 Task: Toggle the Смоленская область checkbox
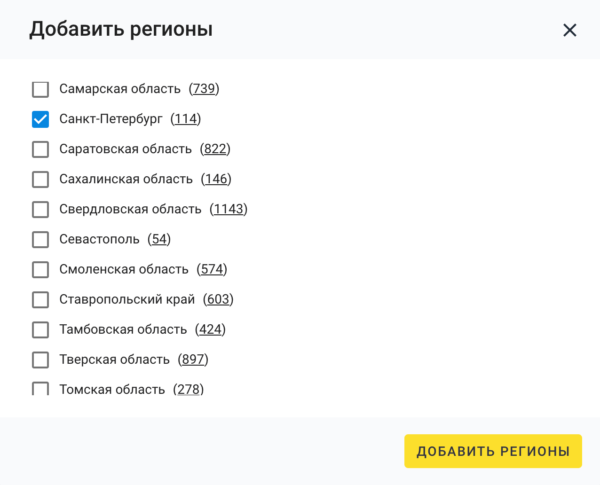(x=40, y=270)
